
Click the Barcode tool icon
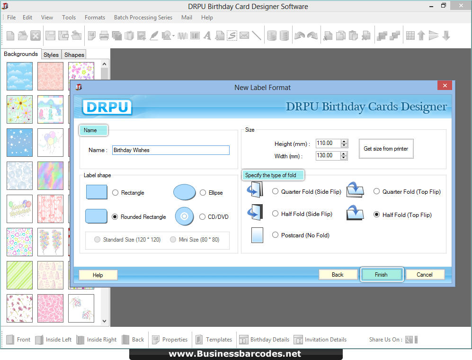point(195,36)
